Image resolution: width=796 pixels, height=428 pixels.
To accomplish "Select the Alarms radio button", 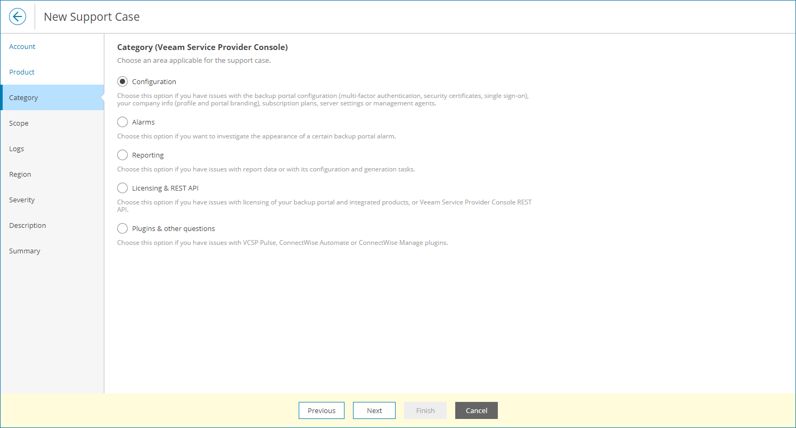I will click(x=122, y=122).
